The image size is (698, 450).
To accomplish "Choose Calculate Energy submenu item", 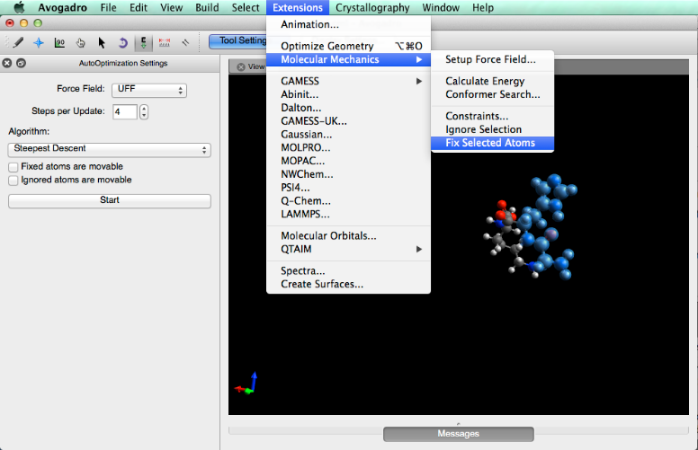I will (x=492, y=81).
